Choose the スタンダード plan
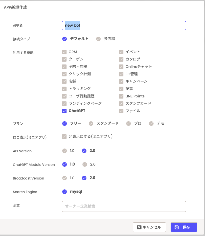This screenshot has width=205, height=236. coord(91,124)
